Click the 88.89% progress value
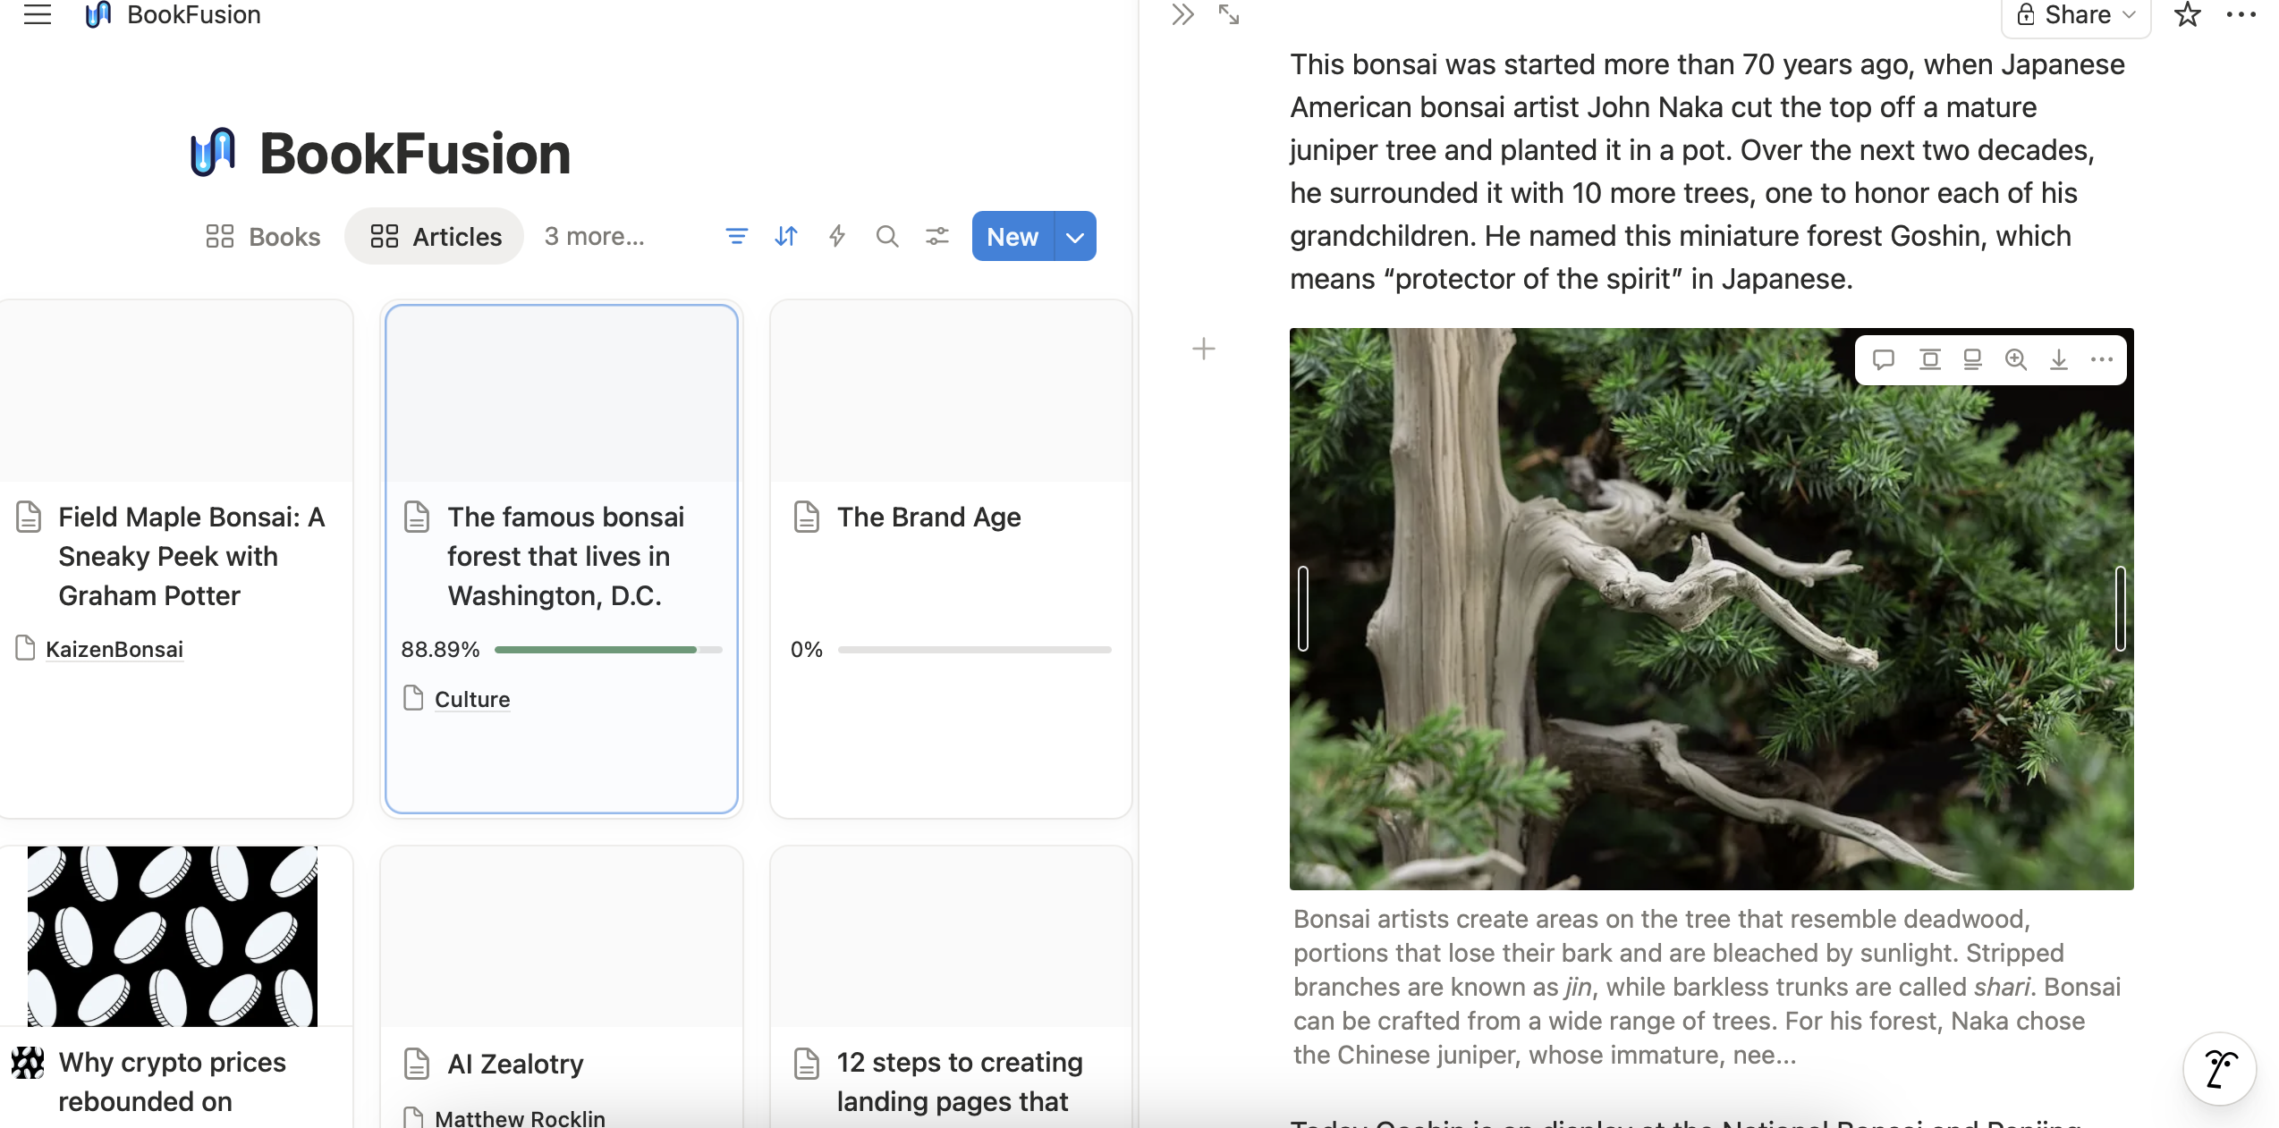 pyautogui.click(x=440, y=650)
